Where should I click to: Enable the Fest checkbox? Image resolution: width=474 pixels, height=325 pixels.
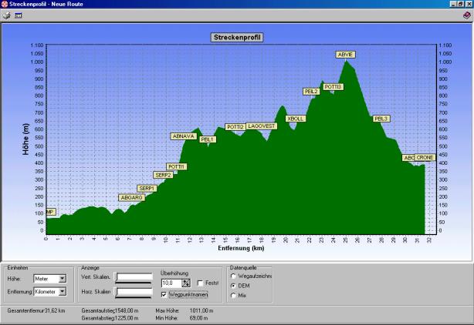pyautogui.click(x=199, y=283)
